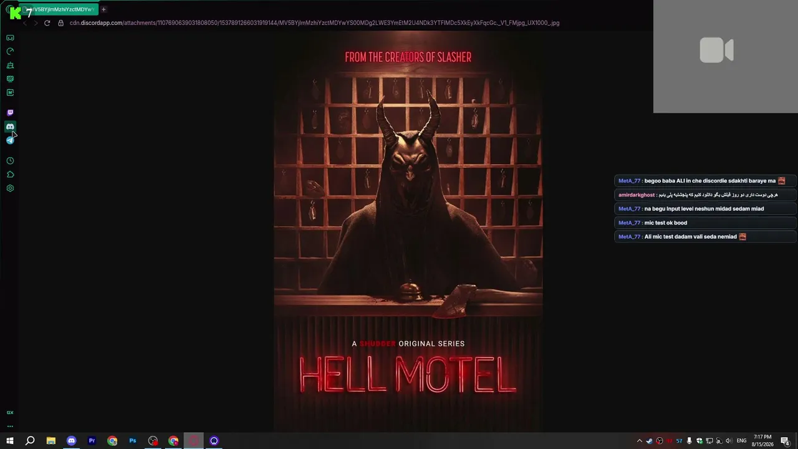Switch to OBS Studio in the taskbar

tap(153, 441)
